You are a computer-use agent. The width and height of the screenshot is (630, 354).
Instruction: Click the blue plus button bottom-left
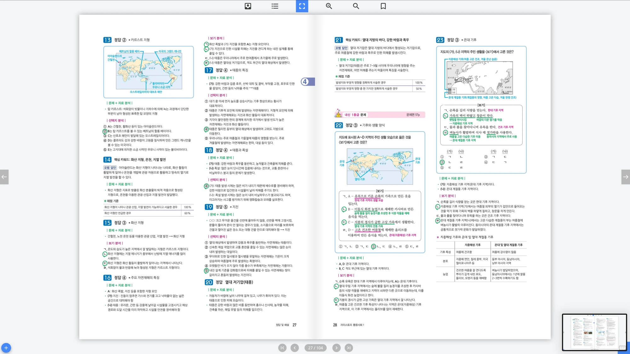pos(6,348)
